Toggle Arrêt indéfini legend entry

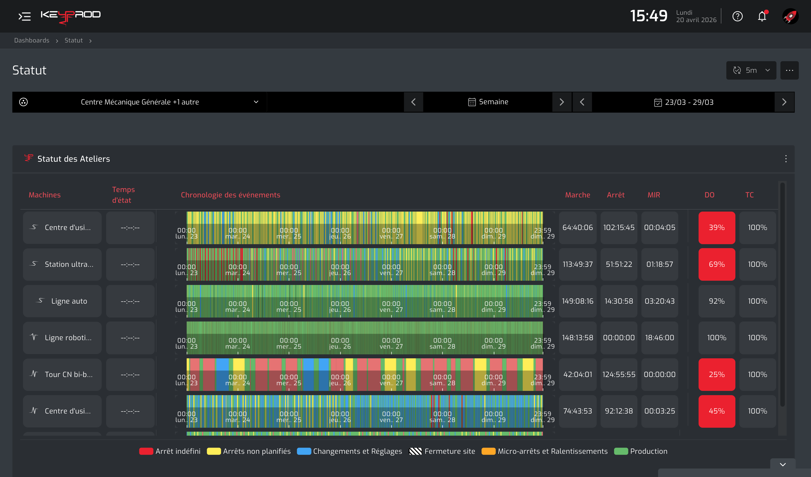tap(170, 451)
